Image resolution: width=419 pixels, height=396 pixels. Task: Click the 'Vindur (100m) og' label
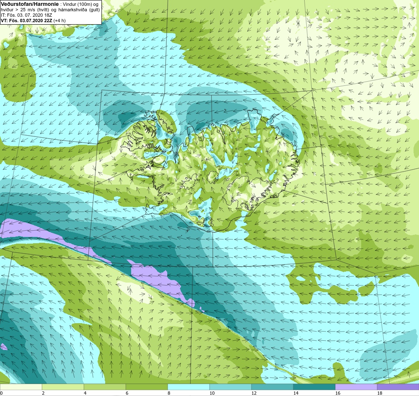click(80, 4)
